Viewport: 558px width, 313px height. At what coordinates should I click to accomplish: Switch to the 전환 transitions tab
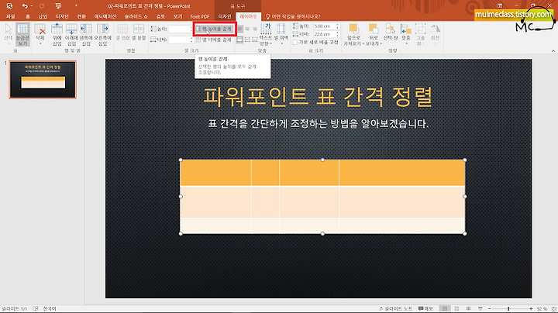click(x=81, y=16)
